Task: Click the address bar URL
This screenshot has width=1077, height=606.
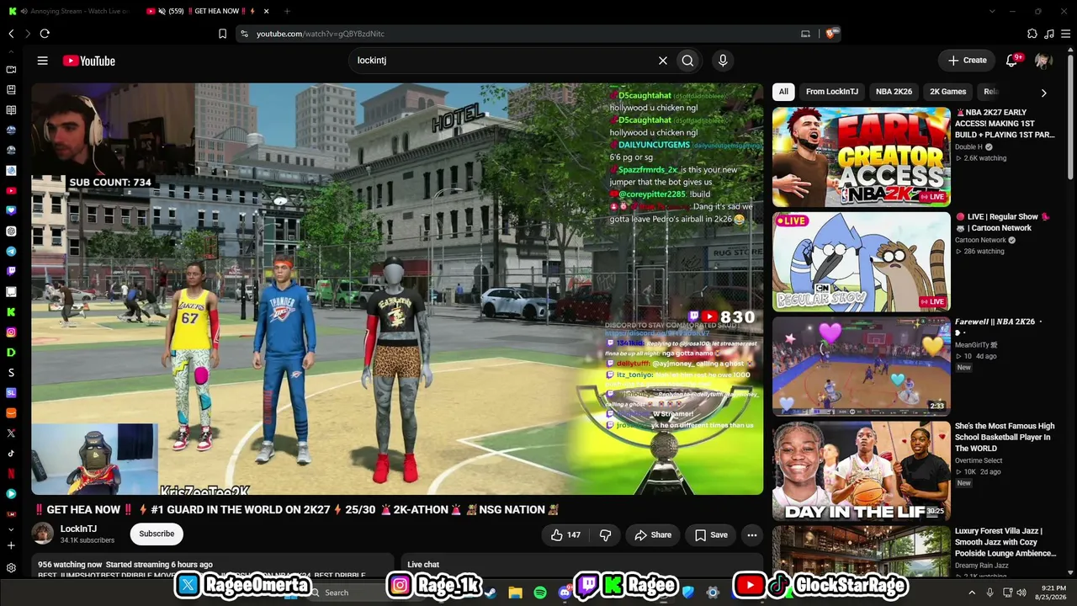Action: coord(320,34)
